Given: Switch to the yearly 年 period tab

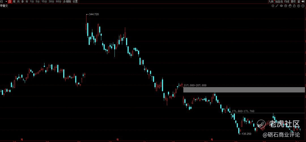Looking at the screenshot, I should [27, 2].
